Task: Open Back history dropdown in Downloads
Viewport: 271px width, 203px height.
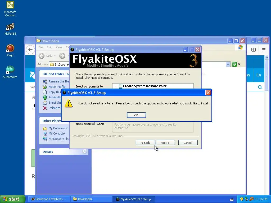Action: point(55,56)
